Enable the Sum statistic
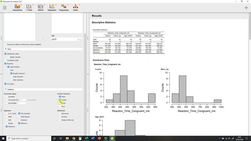This screenshot has height=141, width=251. point(60,107)
